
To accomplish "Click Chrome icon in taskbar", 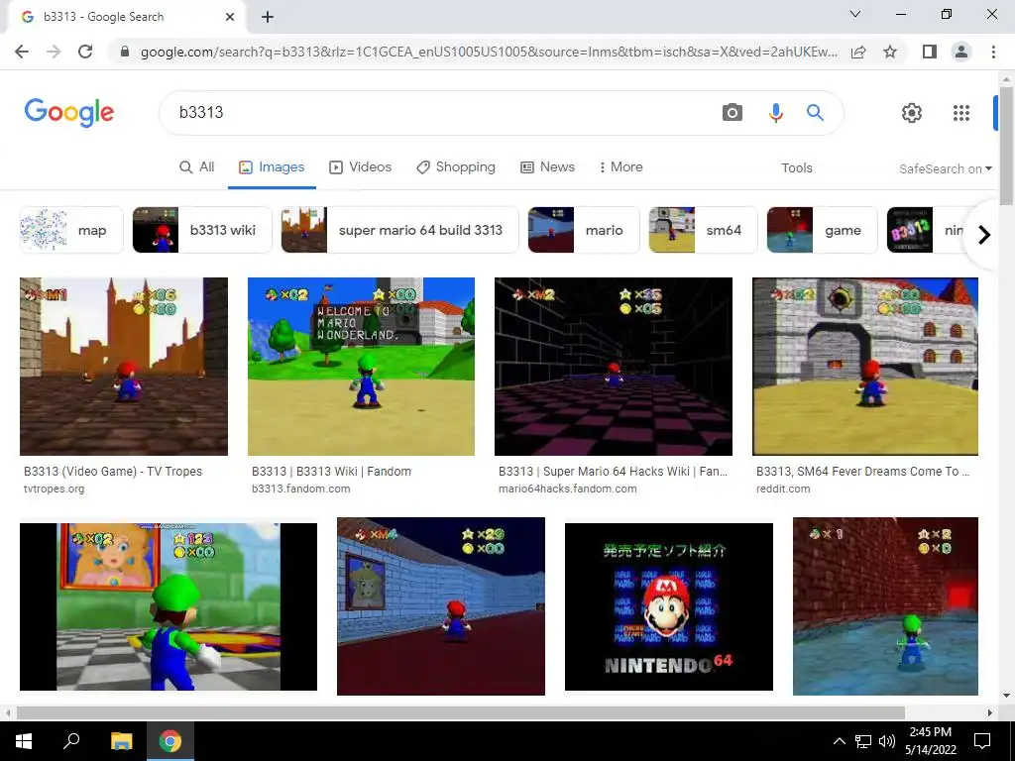I will (170, 741).
